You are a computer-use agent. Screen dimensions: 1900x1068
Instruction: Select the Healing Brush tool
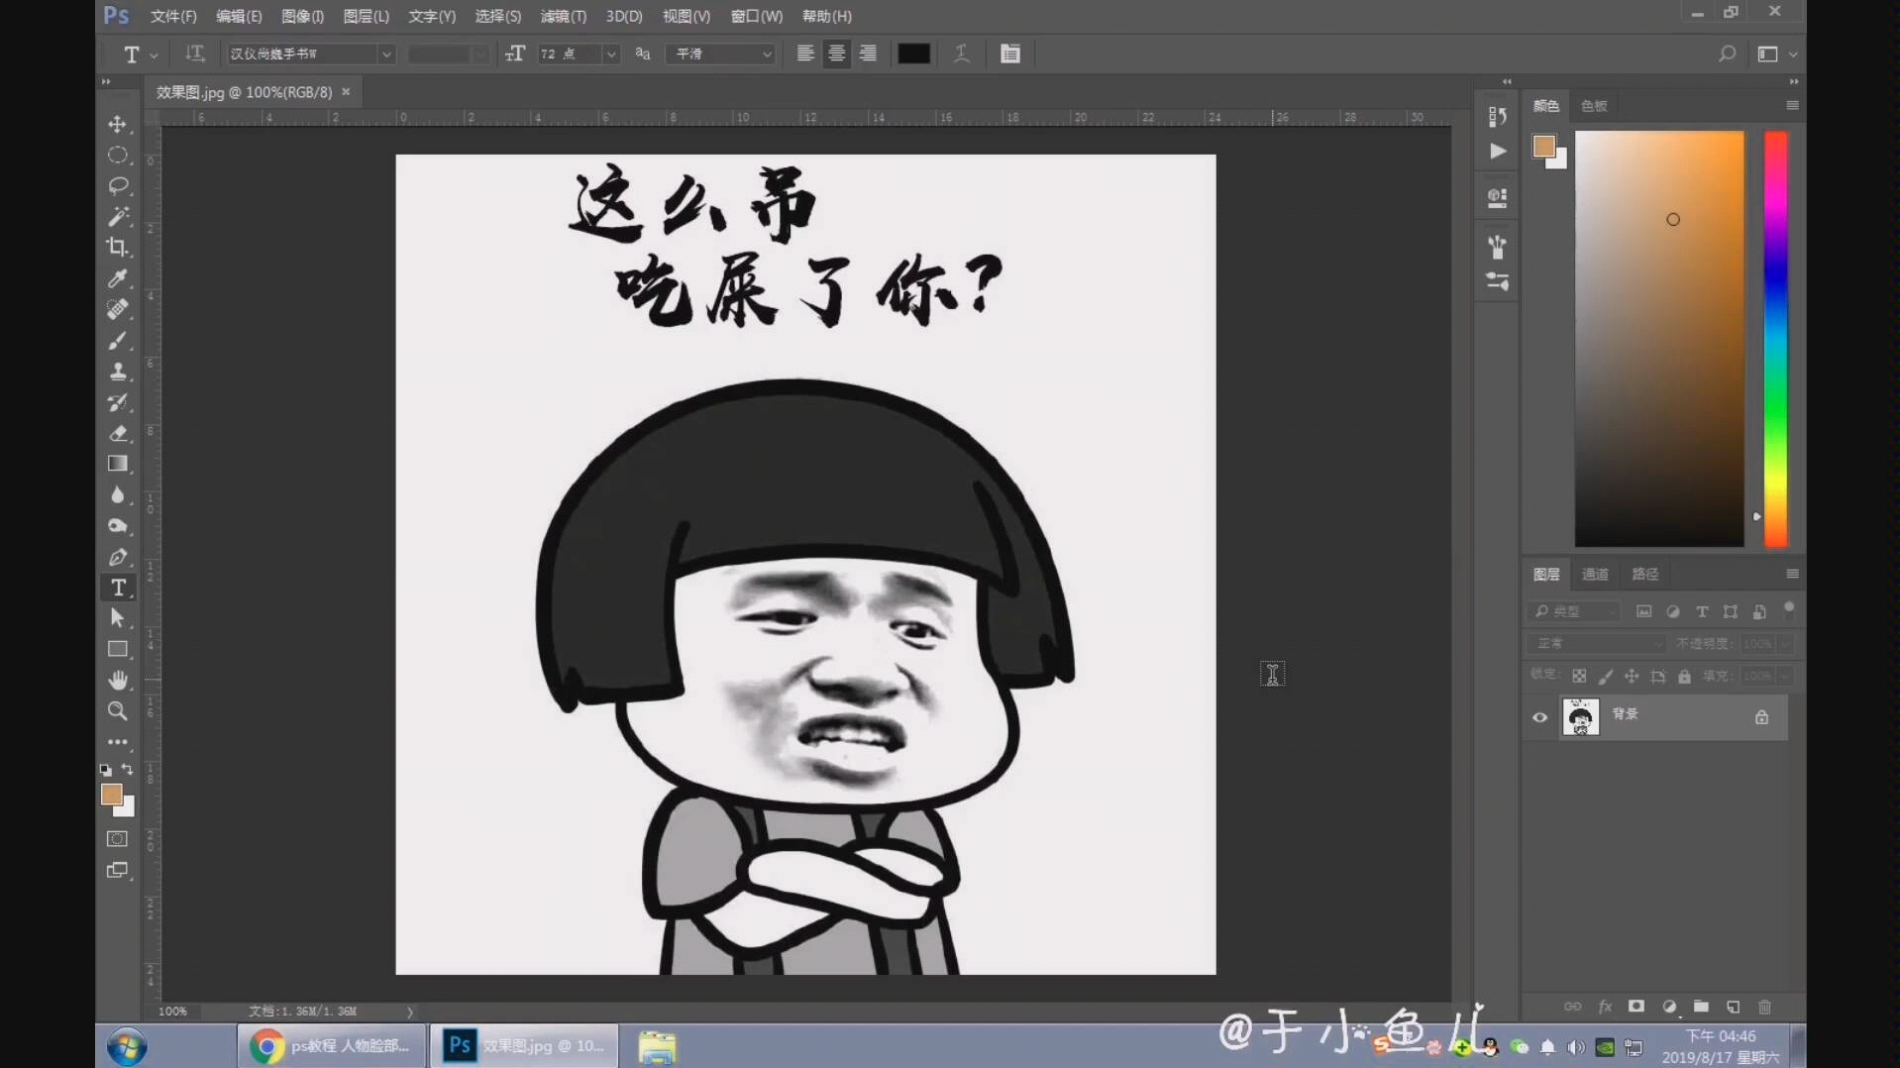[118, 309]
